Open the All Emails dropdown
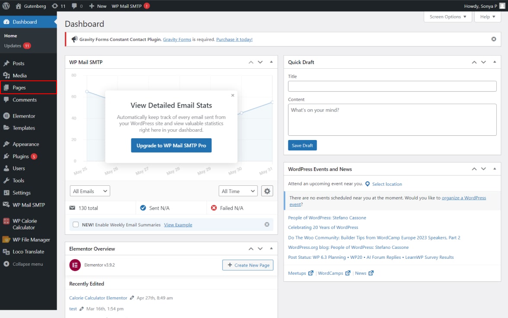 pyautogui.click(x=90, y=191)
